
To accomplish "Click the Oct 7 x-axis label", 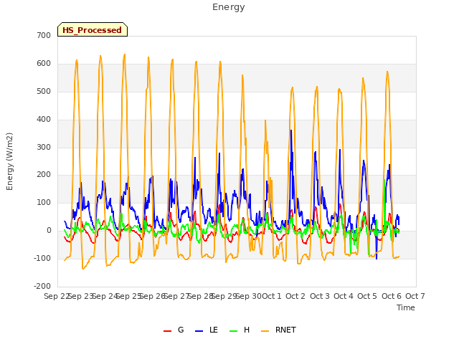I will coord(415,296).
